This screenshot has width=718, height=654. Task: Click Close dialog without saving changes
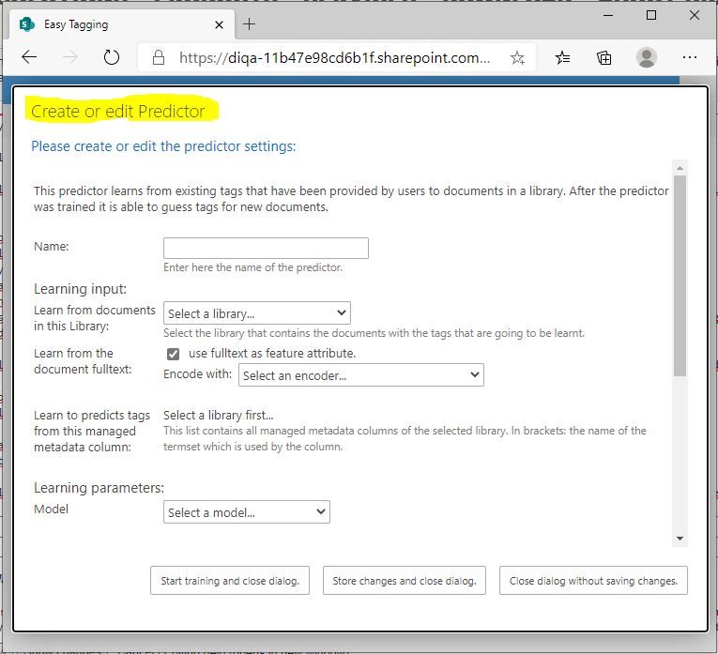point(593,581)
